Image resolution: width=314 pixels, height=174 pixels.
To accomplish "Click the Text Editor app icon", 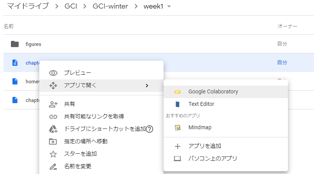I will [178, 104].
